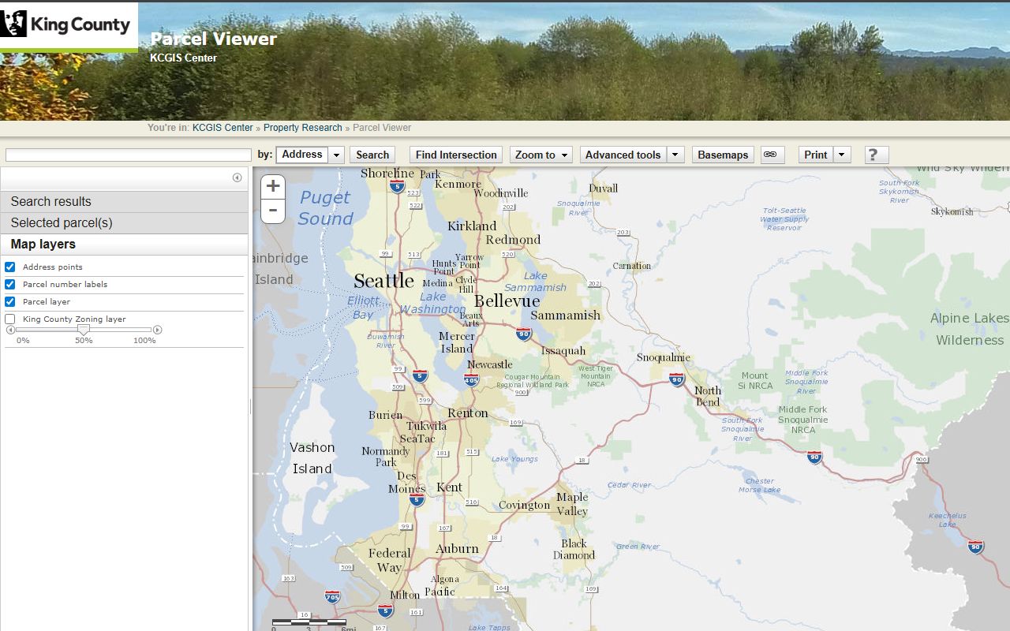Click the King County logo
Image resolution: width=1010 pixels, height=631 pixels.
[x=69, y=26]
